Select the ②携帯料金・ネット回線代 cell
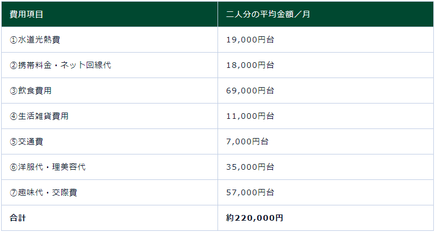 tap(60, 65)
